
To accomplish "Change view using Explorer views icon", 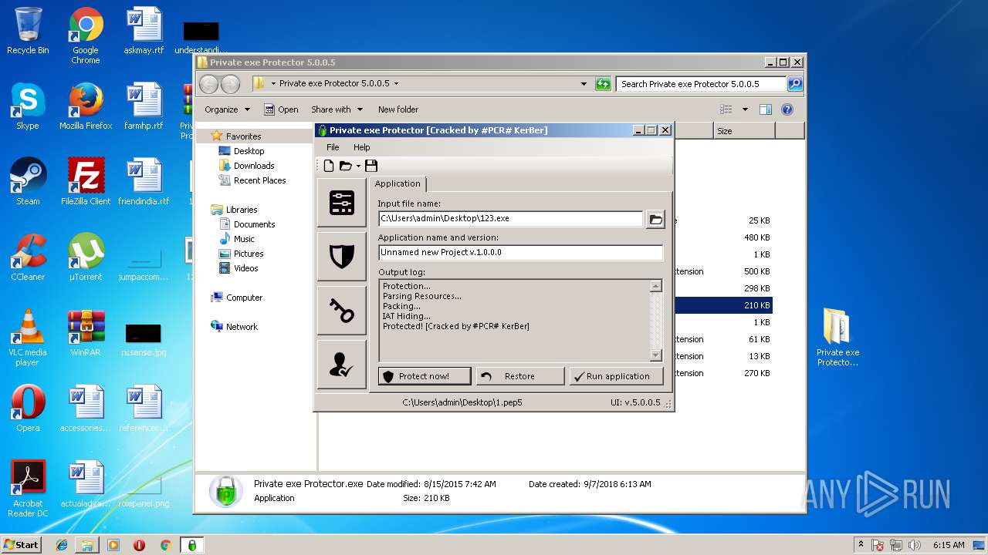I will (726, 109).
